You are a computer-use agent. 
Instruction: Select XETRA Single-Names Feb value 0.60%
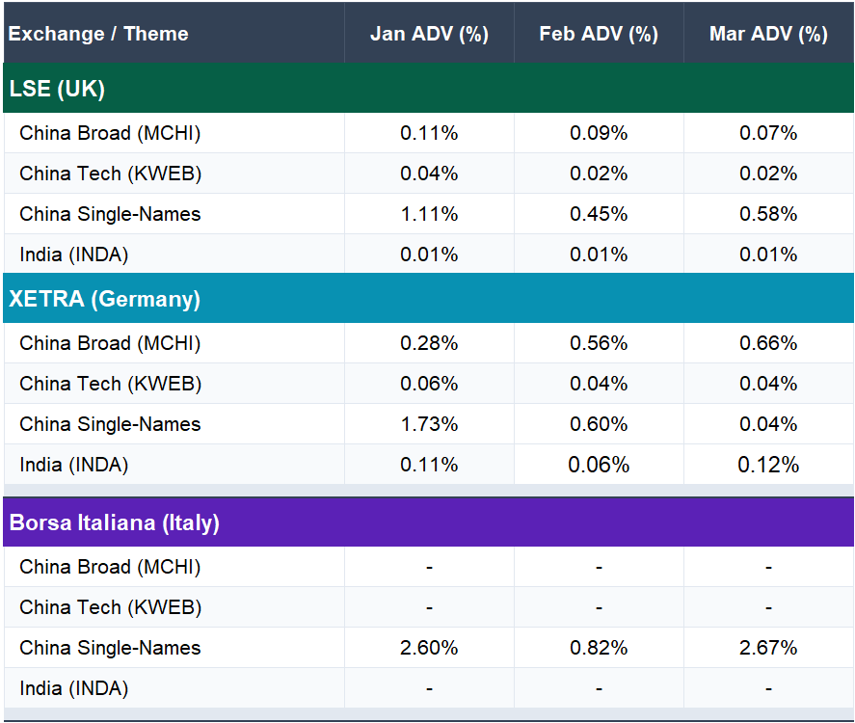599,423
